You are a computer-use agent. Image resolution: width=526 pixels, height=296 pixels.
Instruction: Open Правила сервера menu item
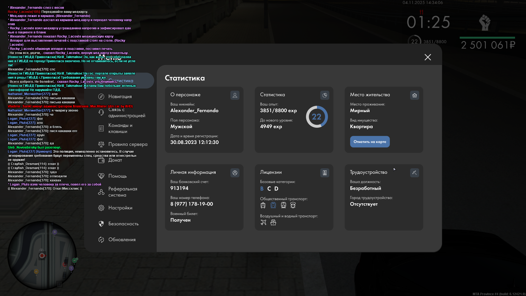127,144
